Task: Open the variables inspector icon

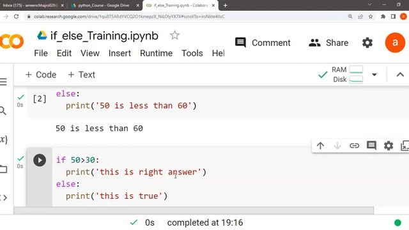Action: click(4, 140)
